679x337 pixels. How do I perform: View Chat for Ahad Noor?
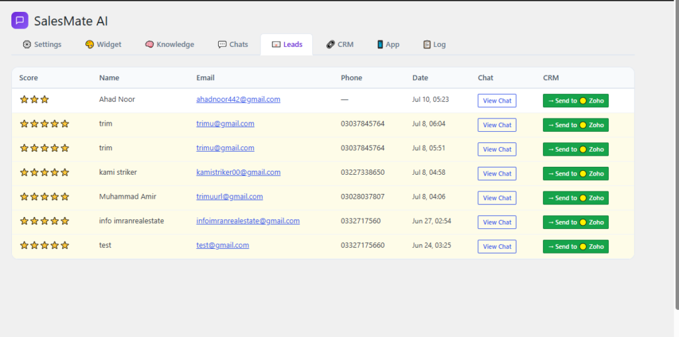497,101
